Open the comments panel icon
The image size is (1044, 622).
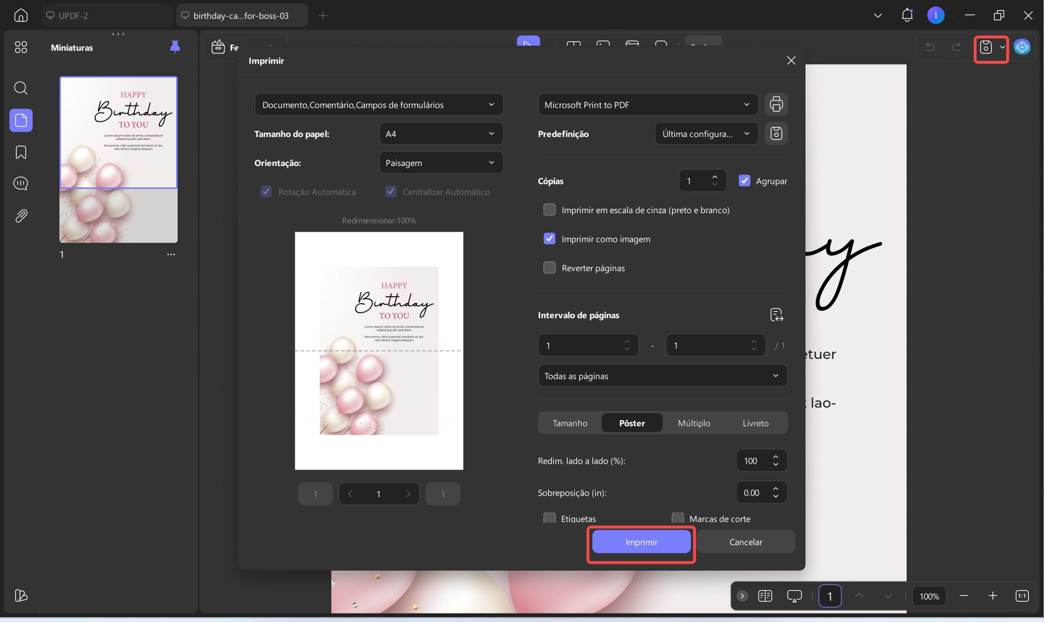click(21, 184)
